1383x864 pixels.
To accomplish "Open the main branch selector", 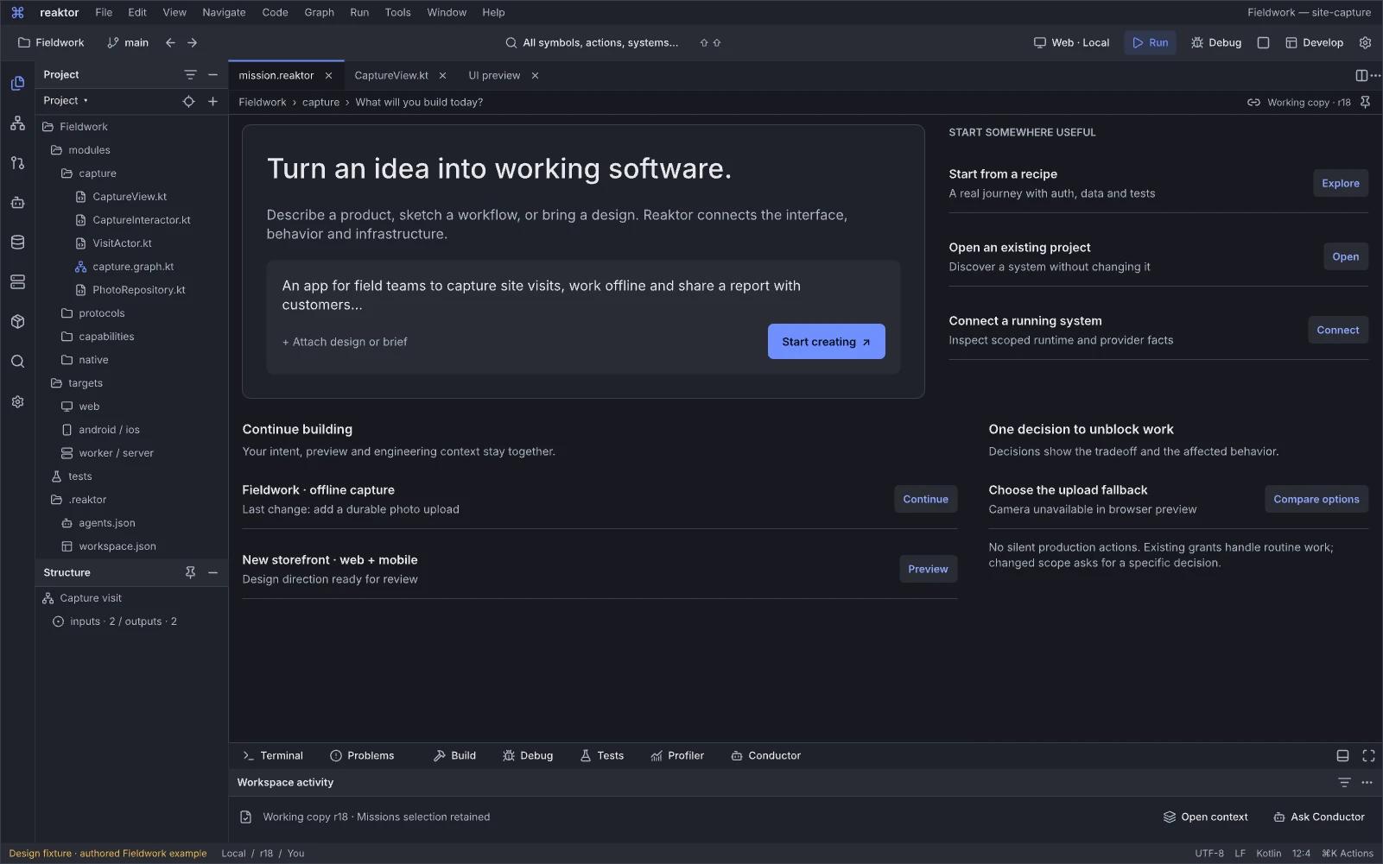I will (127, 42).
